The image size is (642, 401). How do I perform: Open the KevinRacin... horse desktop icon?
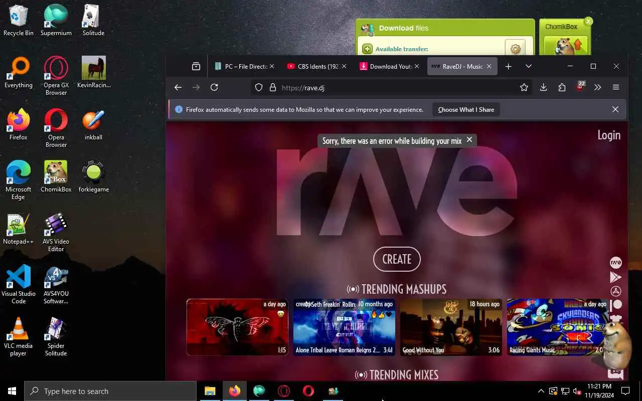(94, 73)
